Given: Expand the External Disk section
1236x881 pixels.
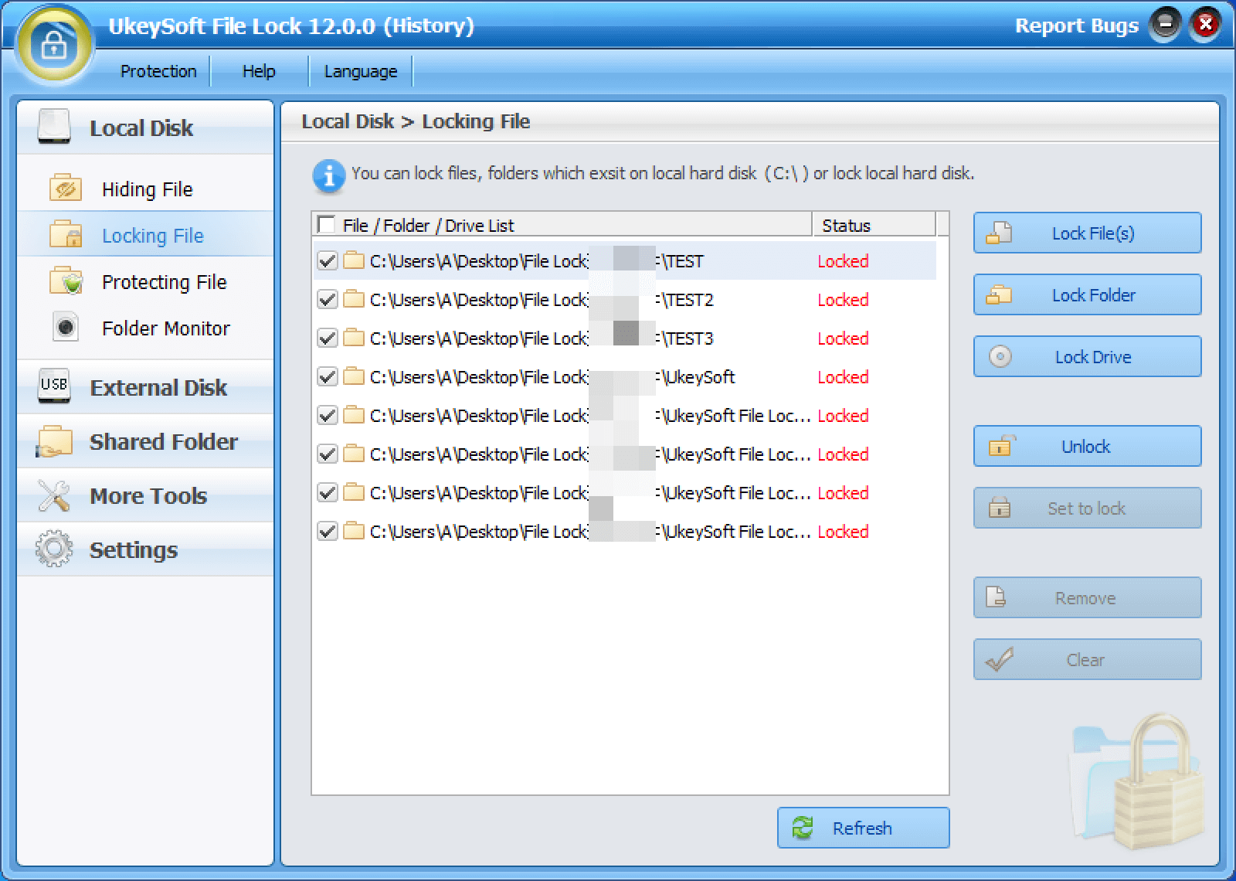Looking at the screenshot, I should tap(145, 386).
